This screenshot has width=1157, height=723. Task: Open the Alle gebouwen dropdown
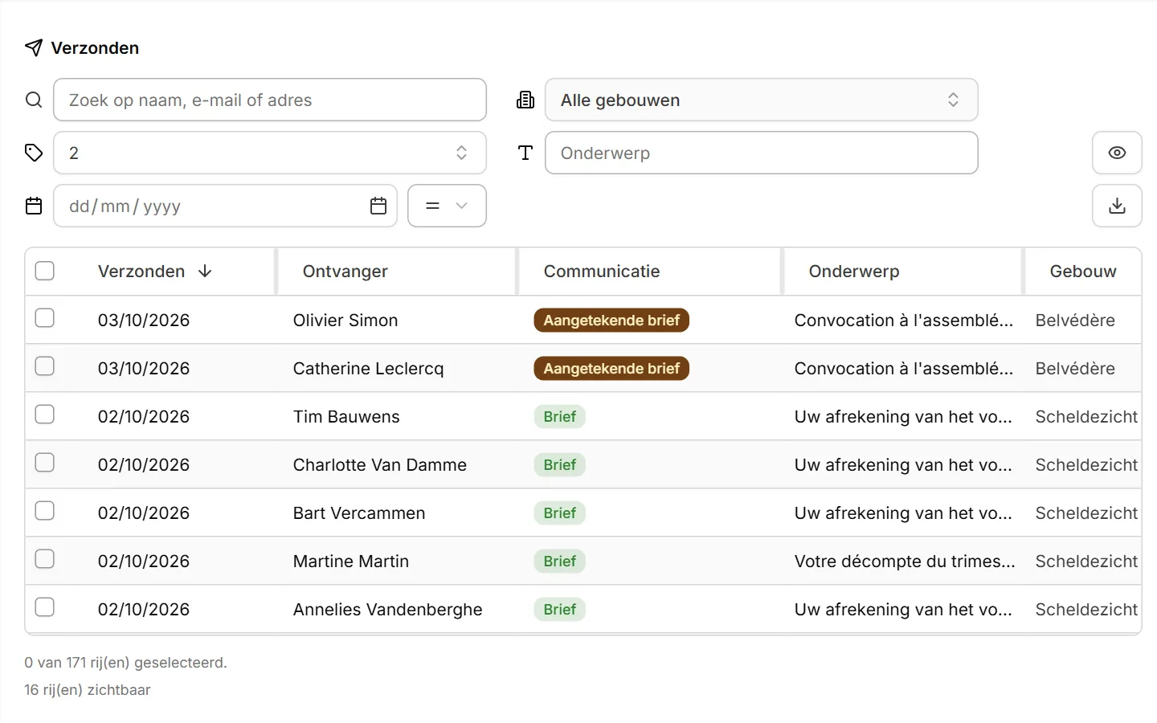coord(761,100)
